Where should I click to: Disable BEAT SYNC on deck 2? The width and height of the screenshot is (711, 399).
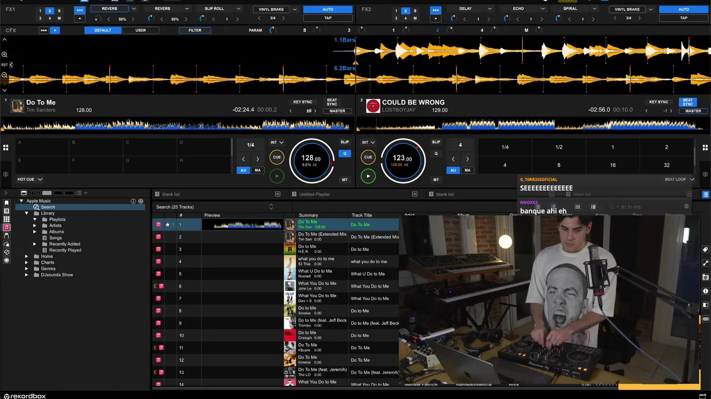[688, 102]
